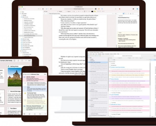Open the Project menu in Windows menu bar
This screenshot has width=156, height=126.
click(x=103, y=54)
